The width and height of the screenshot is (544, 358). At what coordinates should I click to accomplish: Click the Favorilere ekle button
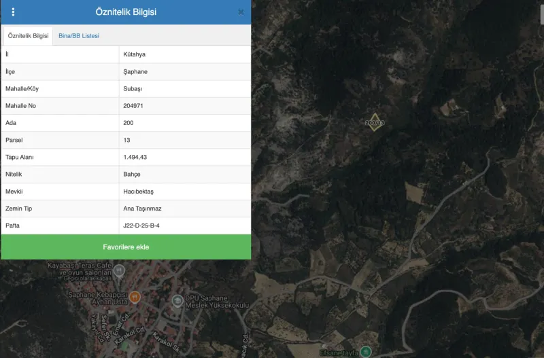tap(126, 247)
